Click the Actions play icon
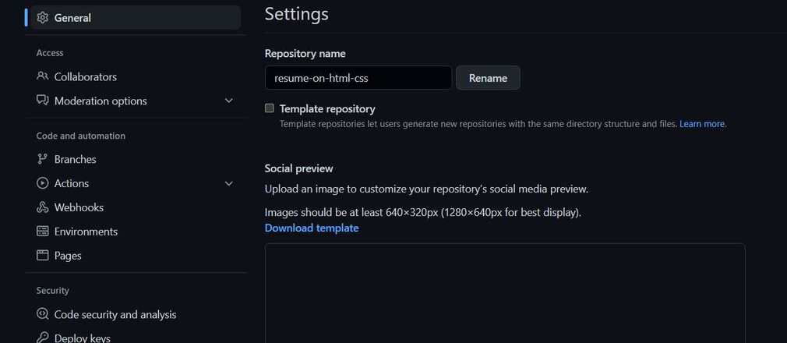Image resolution: width=787 pixels, height=343 pixels. tap(43, 183)
